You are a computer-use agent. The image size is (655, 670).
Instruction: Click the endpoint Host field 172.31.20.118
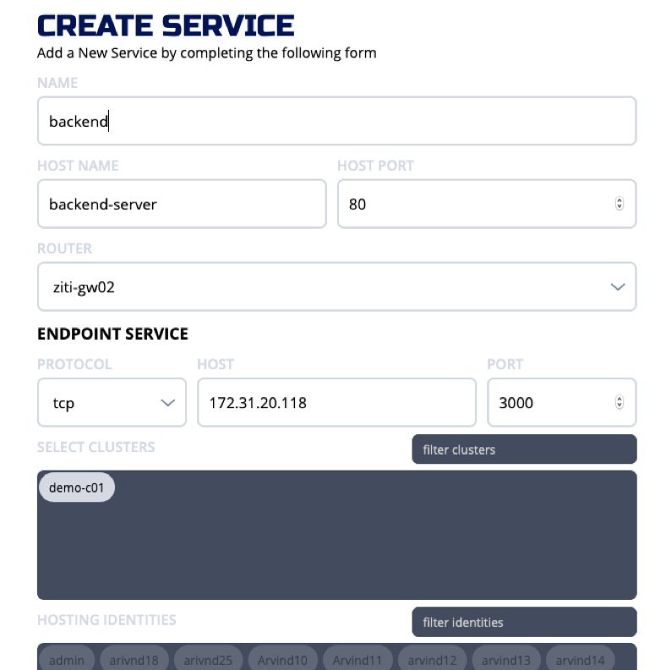(336, 403)
